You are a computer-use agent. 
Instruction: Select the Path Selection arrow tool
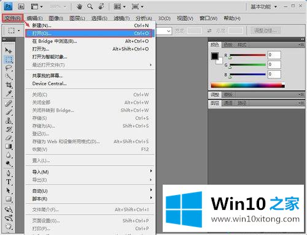[x=9, y=190]
